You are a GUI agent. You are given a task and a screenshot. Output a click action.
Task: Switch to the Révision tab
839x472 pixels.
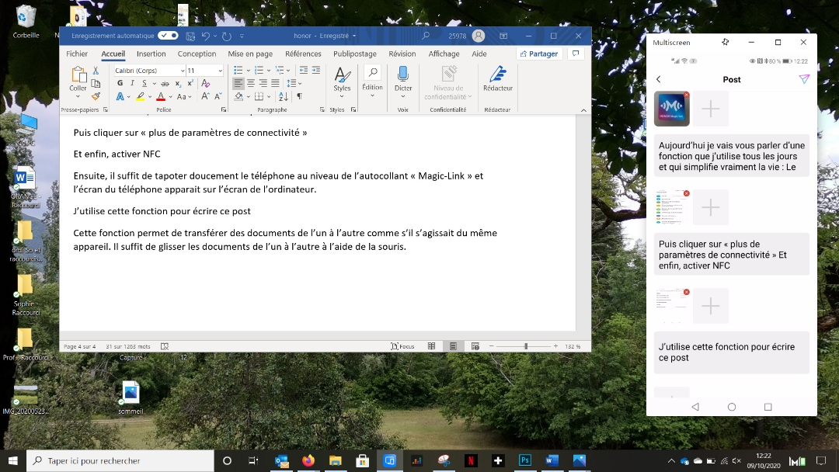(x=402, y=54)
